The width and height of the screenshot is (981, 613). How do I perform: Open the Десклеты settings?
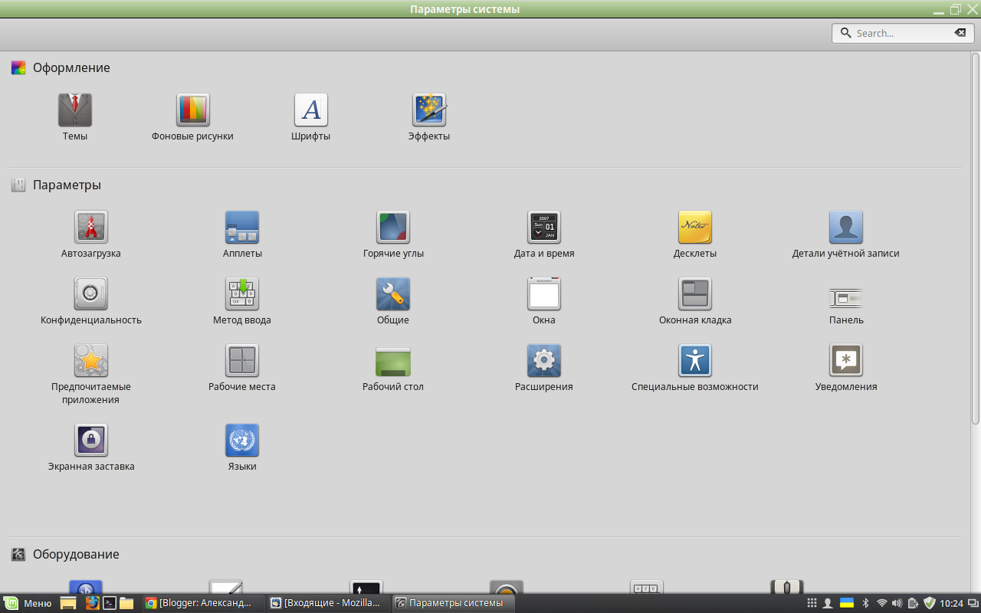click(x=695, y=228)
